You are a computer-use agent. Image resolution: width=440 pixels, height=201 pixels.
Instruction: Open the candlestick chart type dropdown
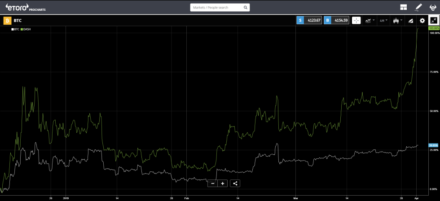397,20
